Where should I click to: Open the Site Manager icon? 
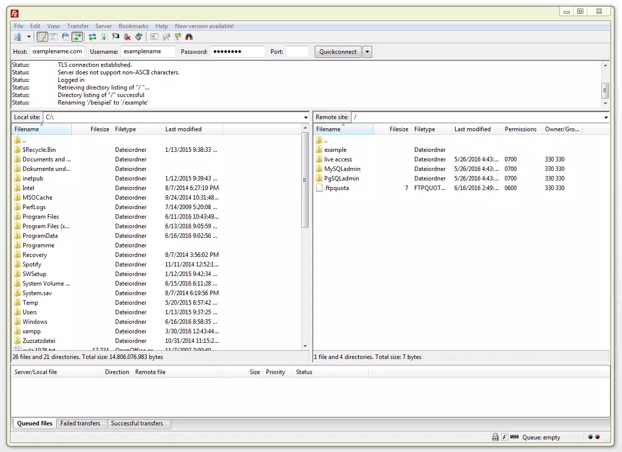pyautogui.click(x=18, y=37)
